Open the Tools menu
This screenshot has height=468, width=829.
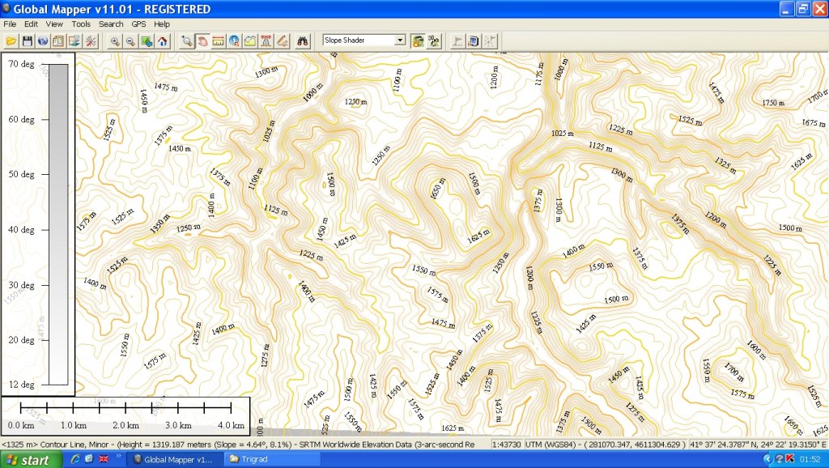[81, 24]
